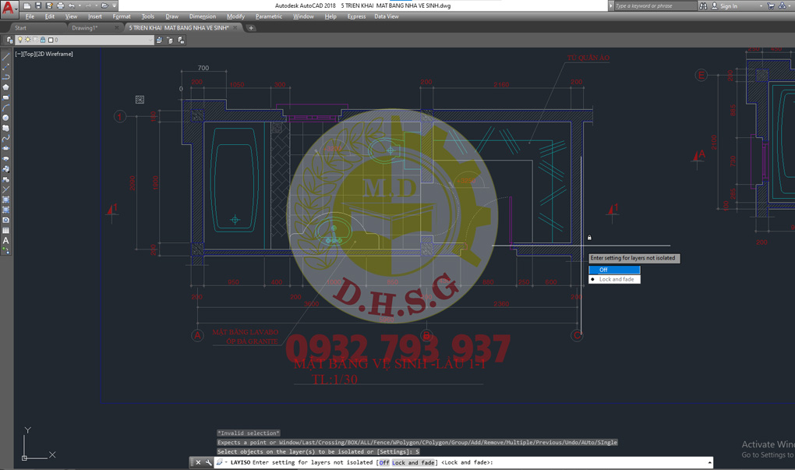Screen dimensions: 795x470
Task: Close the command line with X button
Action: (198, 462)
